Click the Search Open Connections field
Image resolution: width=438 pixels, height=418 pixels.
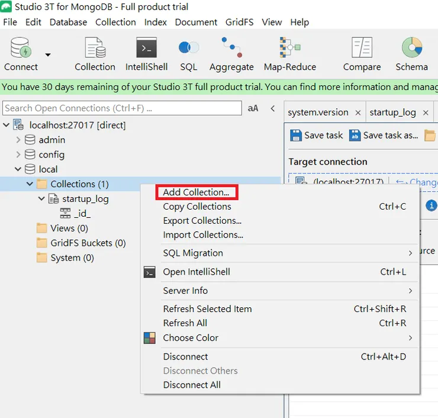click(122, 108)
